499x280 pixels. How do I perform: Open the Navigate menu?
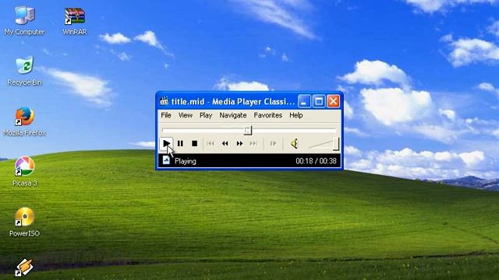233,115
